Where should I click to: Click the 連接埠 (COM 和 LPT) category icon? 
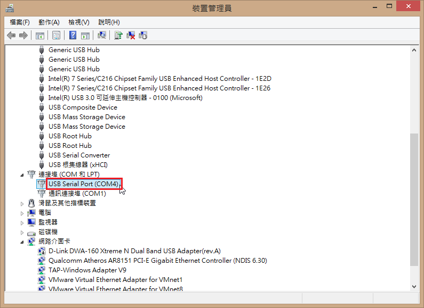click(31, 174)
